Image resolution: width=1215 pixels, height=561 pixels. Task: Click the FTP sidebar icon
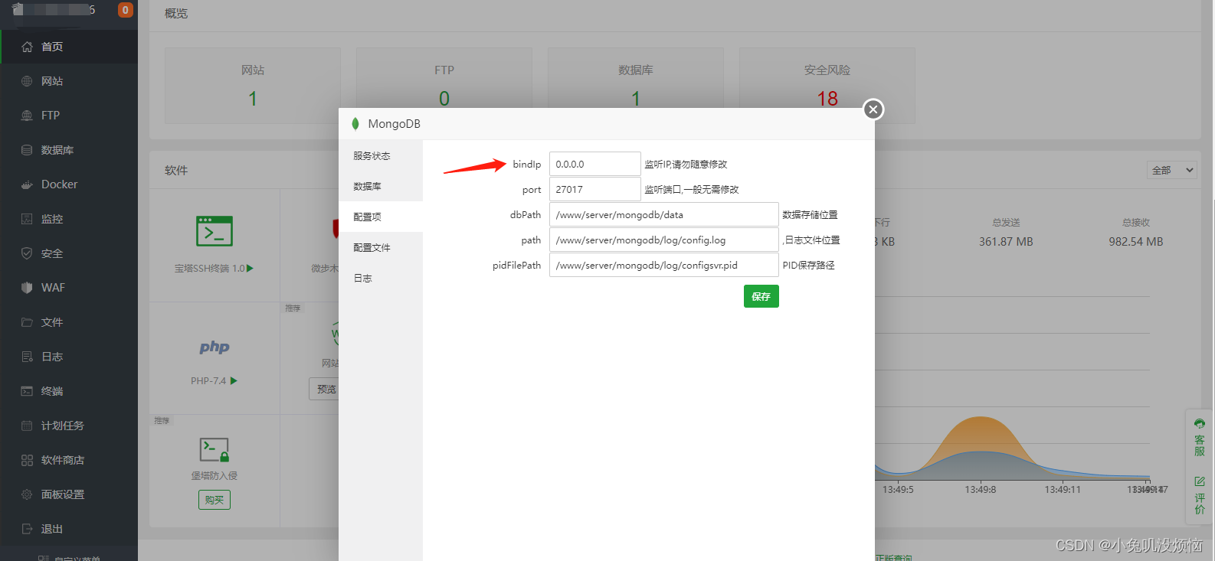pos(27,116)
